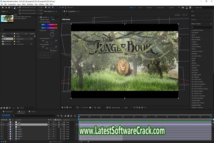Image resolution: width=214 pixels, height=143 pixels.
Task: Click the beta flask icon
Action: tap(187, 7)
